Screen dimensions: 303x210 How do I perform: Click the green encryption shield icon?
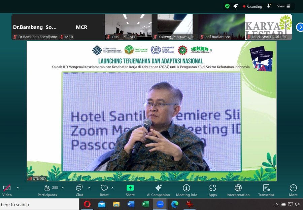point(227,6)
